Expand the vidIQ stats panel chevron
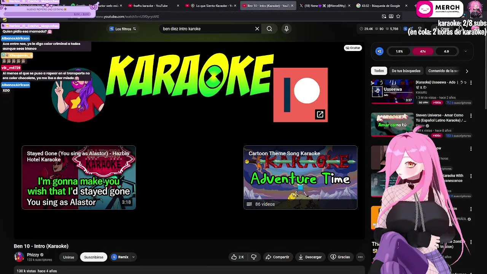This screenshot has width=487, height=274. pyautogui.click(x=465, y=51)
